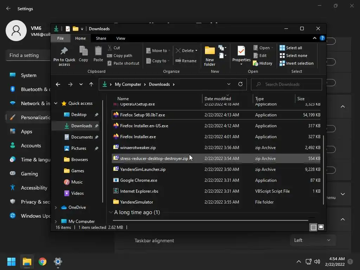Go forward in Explorer navigation

[x=70, y=84]
